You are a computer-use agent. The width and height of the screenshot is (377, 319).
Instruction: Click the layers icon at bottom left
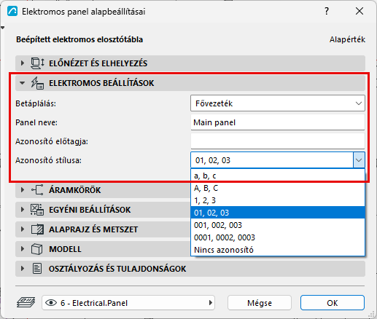[26, 303]
